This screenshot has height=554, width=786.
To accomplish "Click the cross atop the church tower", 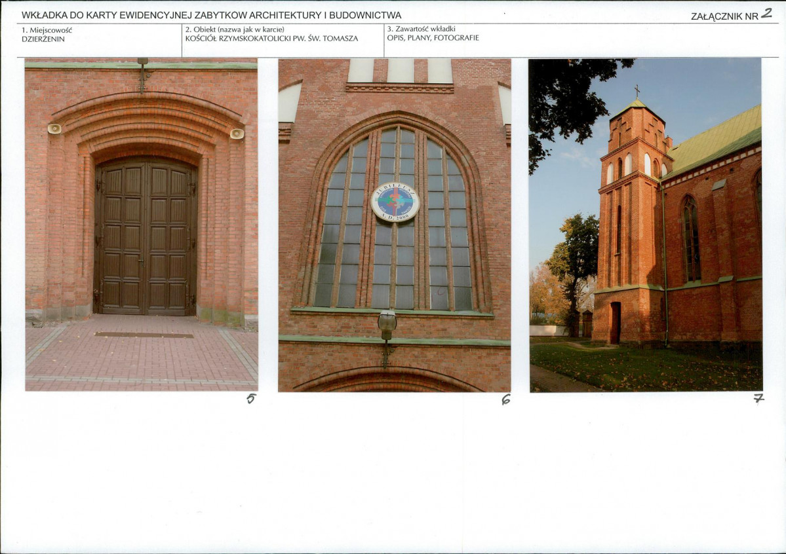I will 637,91.
